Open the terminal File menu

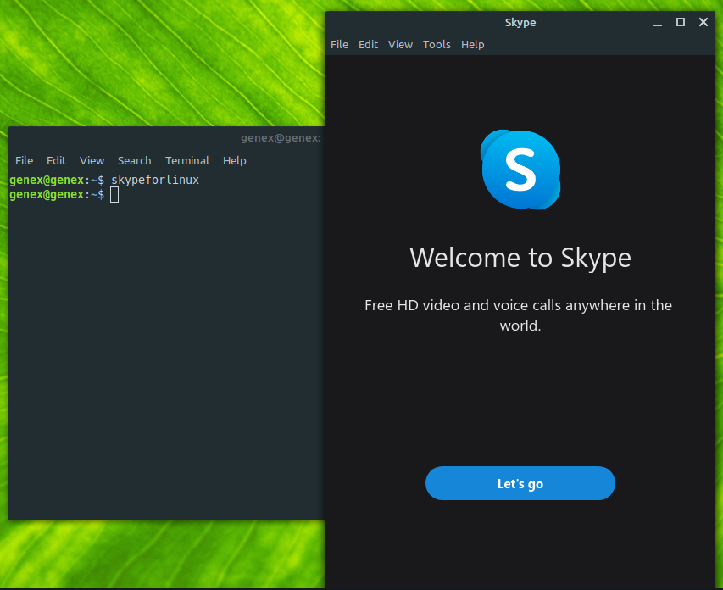[x=24, y=160]
